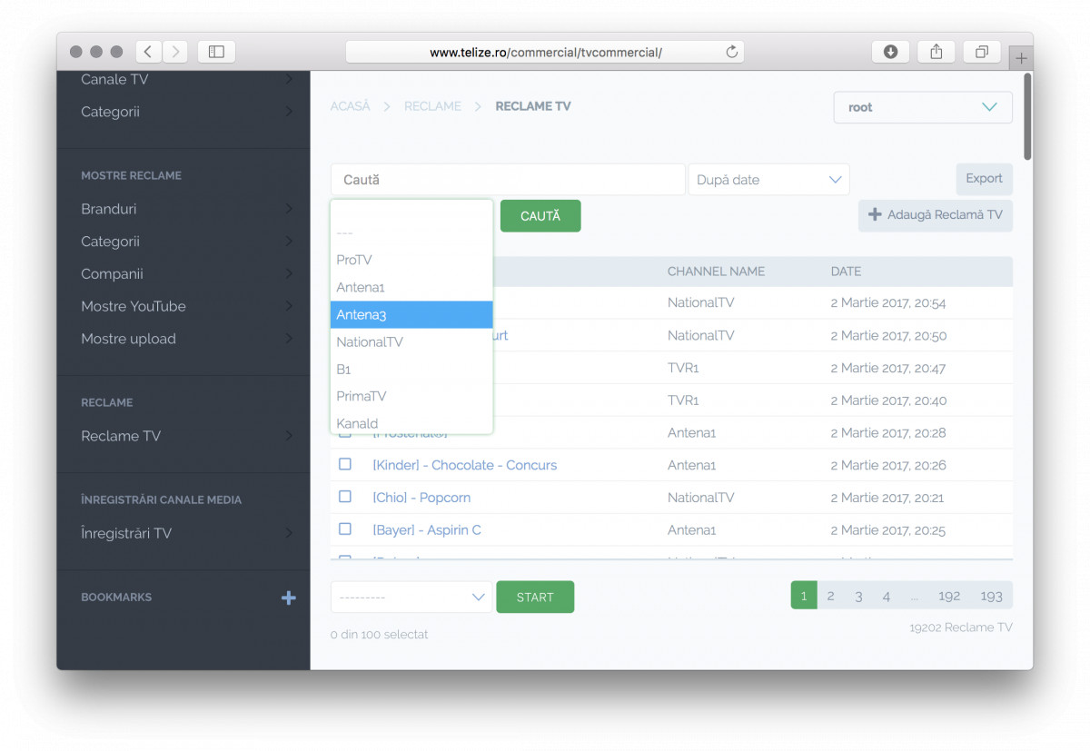Show all tabs overview icon
This screenshot has height=751, width=1090.
(981, 52)
